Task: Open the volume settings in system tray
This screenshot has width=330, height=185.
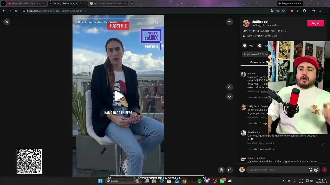Action: pos(312,181)
